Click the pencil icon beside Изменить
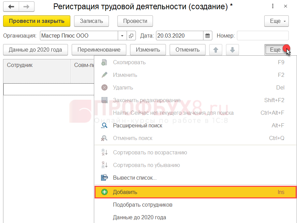This screenshot has height=223, width=297. pyautogui.click(x=104, y=75)
